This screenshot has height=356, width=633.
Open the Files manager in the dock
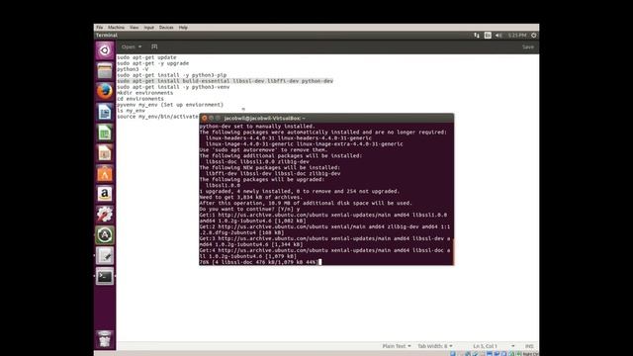pyautogui.click(x=105, y=71)
